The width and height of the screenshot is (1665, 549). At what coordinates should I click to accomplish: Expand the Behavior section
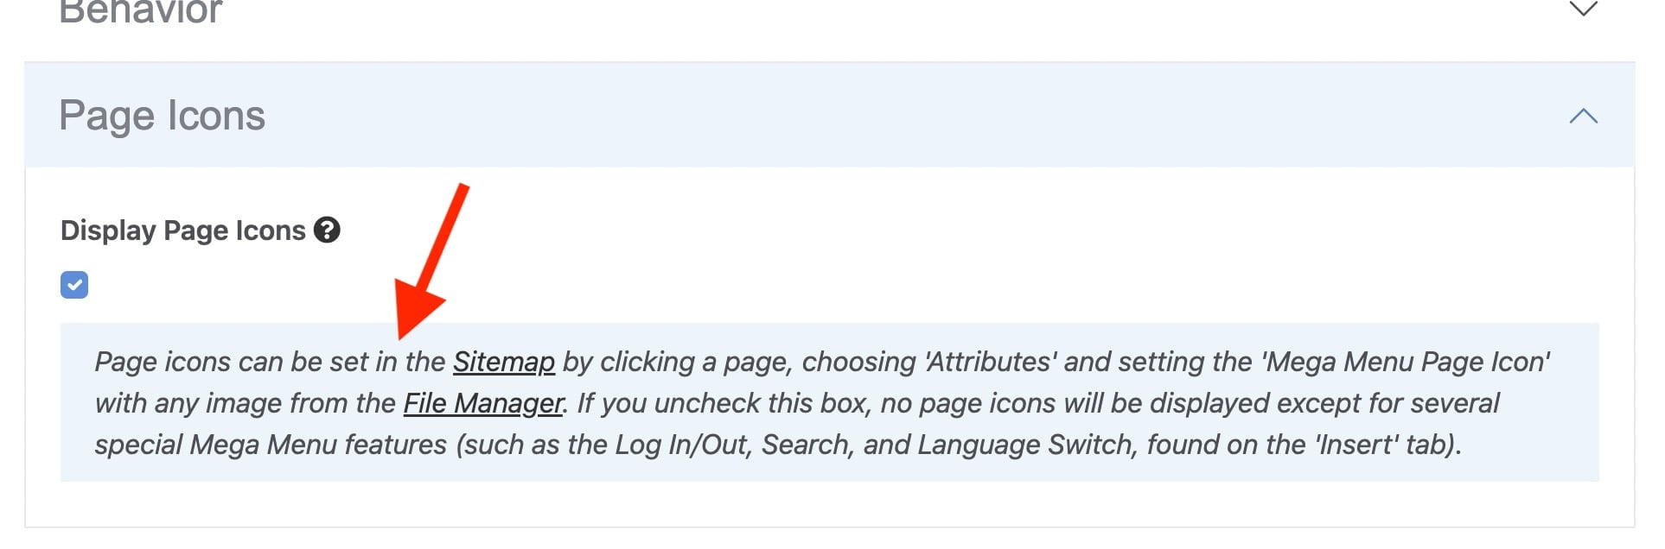[1583, 9]
